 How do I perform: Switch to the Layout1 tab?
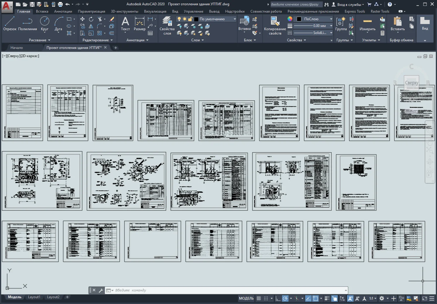click(34, 297)
